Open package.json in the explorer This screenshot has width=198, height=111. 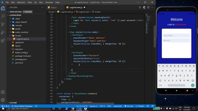tap(21, 59)
